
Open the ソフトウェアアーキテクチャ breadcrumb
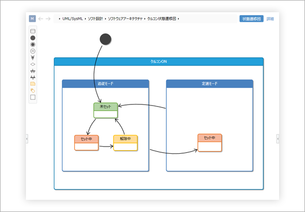point(125,19)
